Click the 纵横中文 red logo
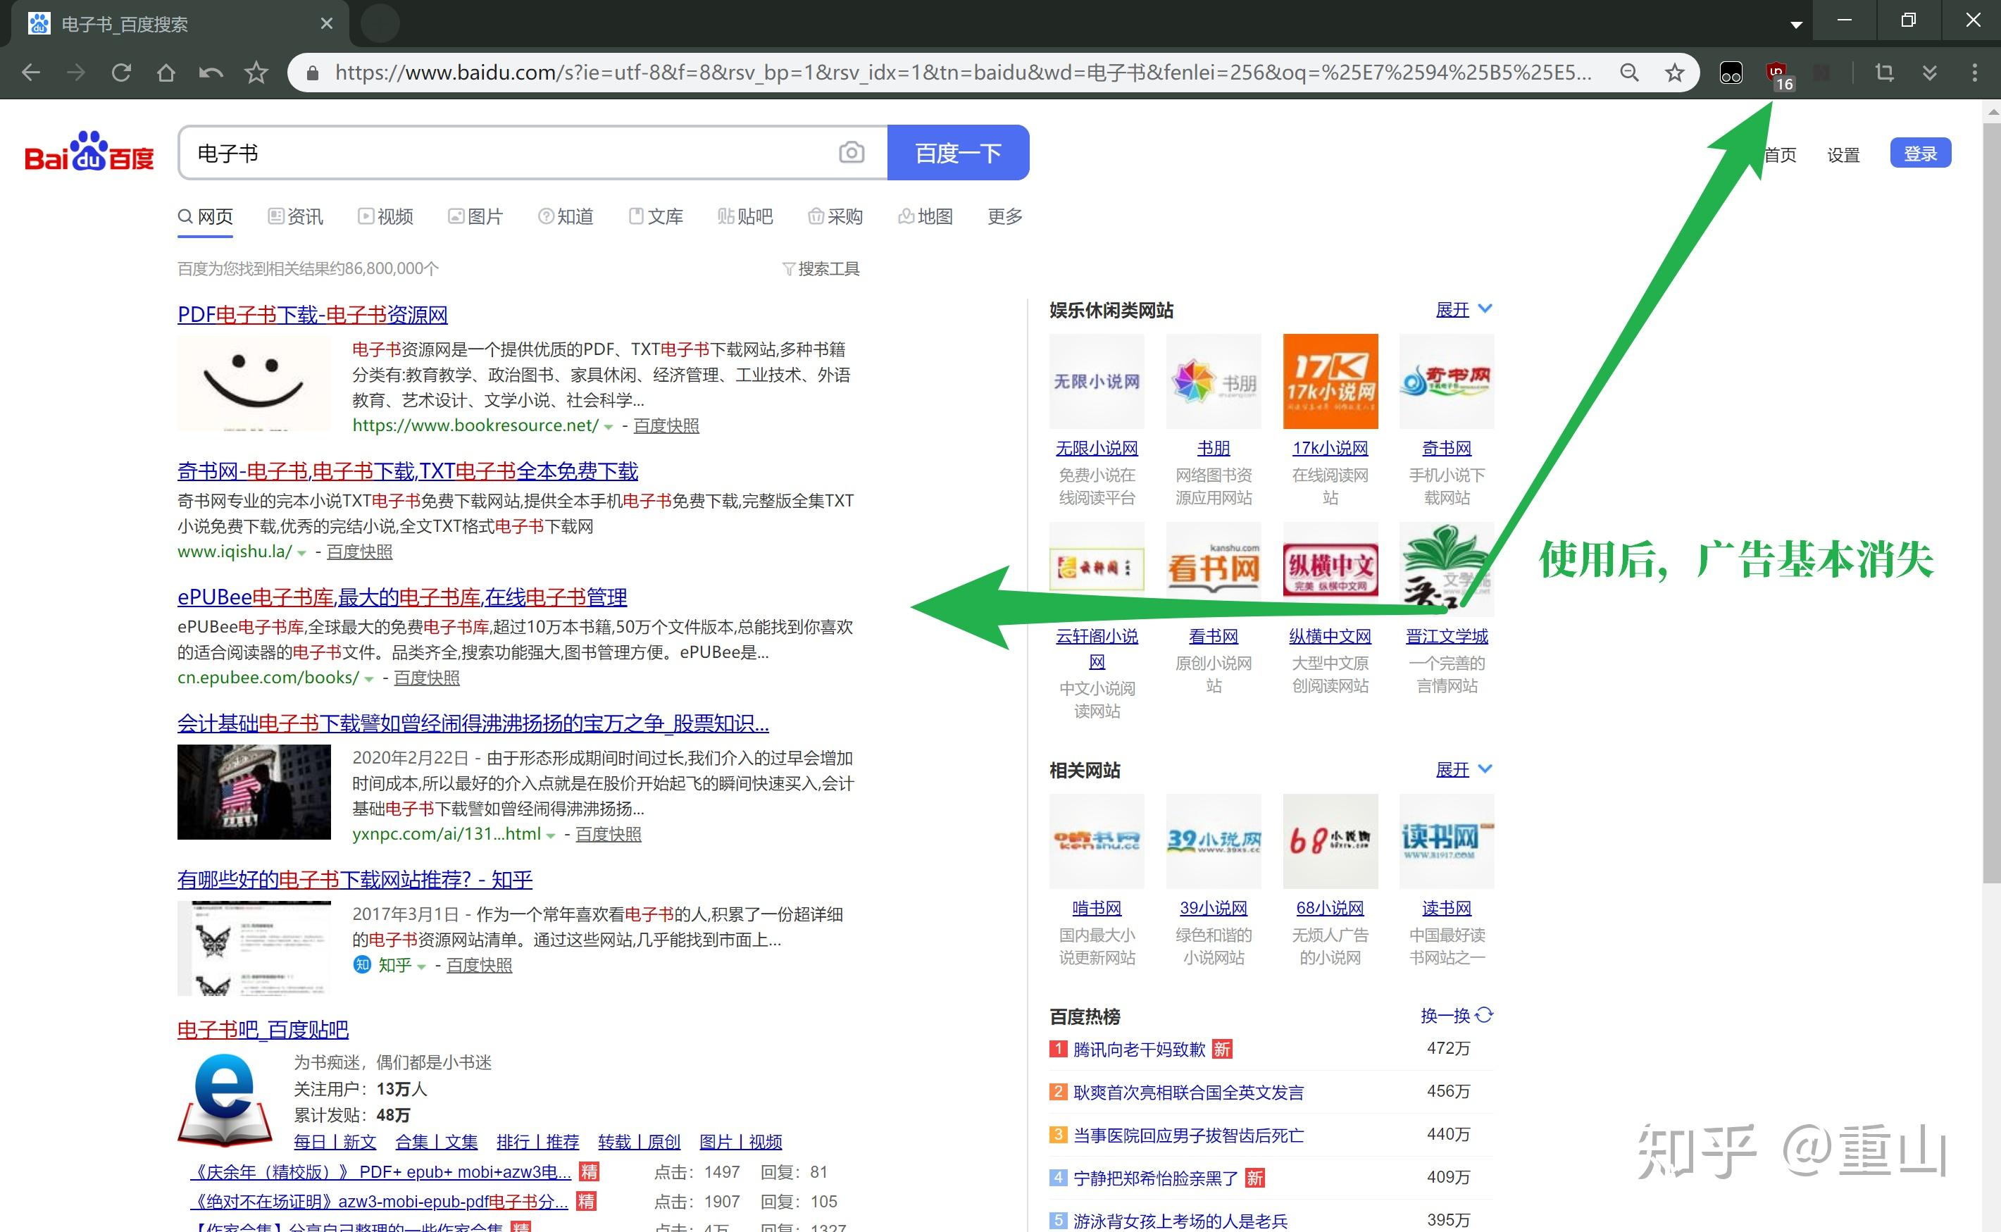 pos(1330,570)
